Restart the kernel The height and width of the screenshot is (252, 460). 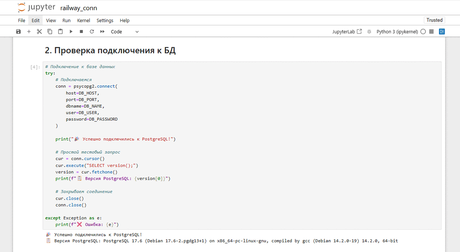coord(92,31)
